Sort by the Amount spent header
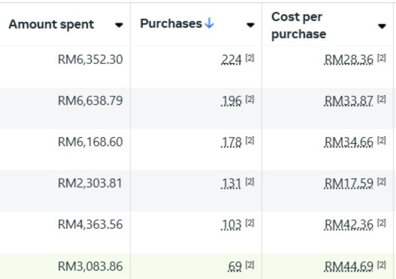396x279 pixels. coord(51,24)
